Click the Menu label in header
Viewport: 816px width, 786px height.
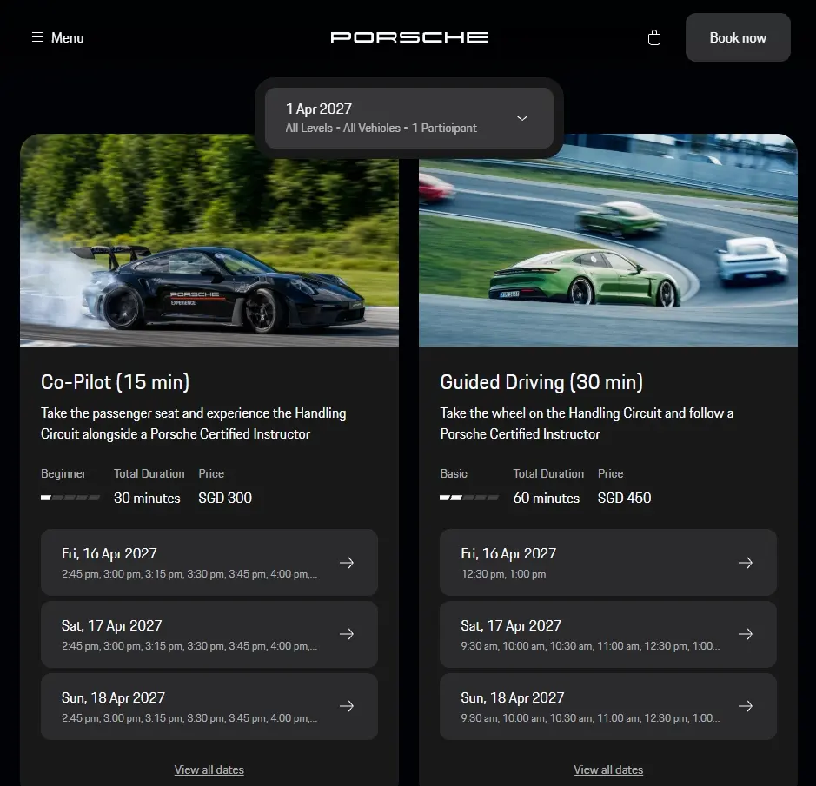click(67, 37)
